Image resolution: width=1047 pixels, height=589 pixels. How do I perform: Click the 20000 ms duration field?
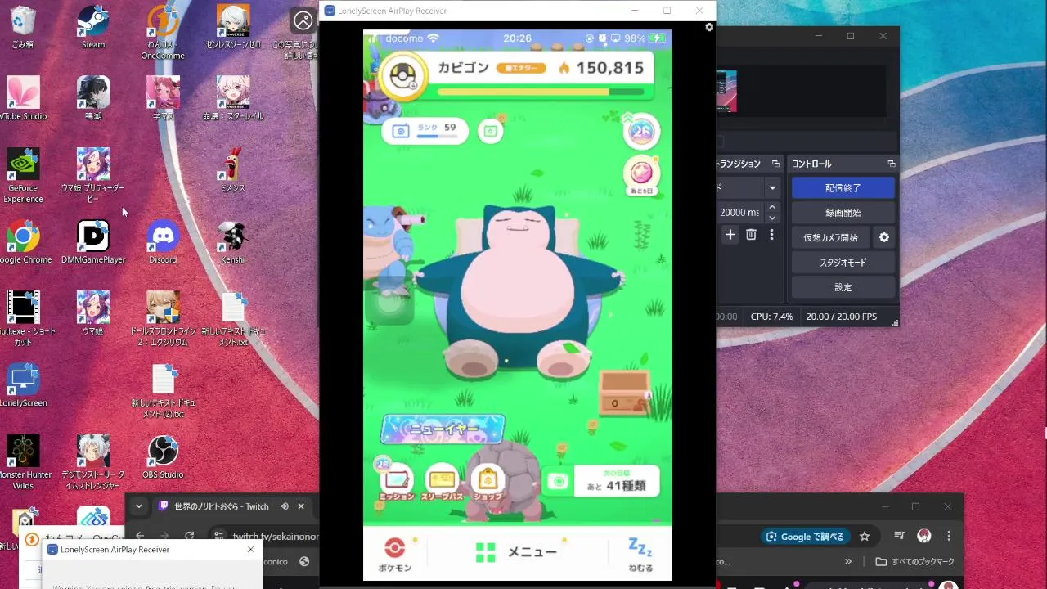(x=739, y=212)
